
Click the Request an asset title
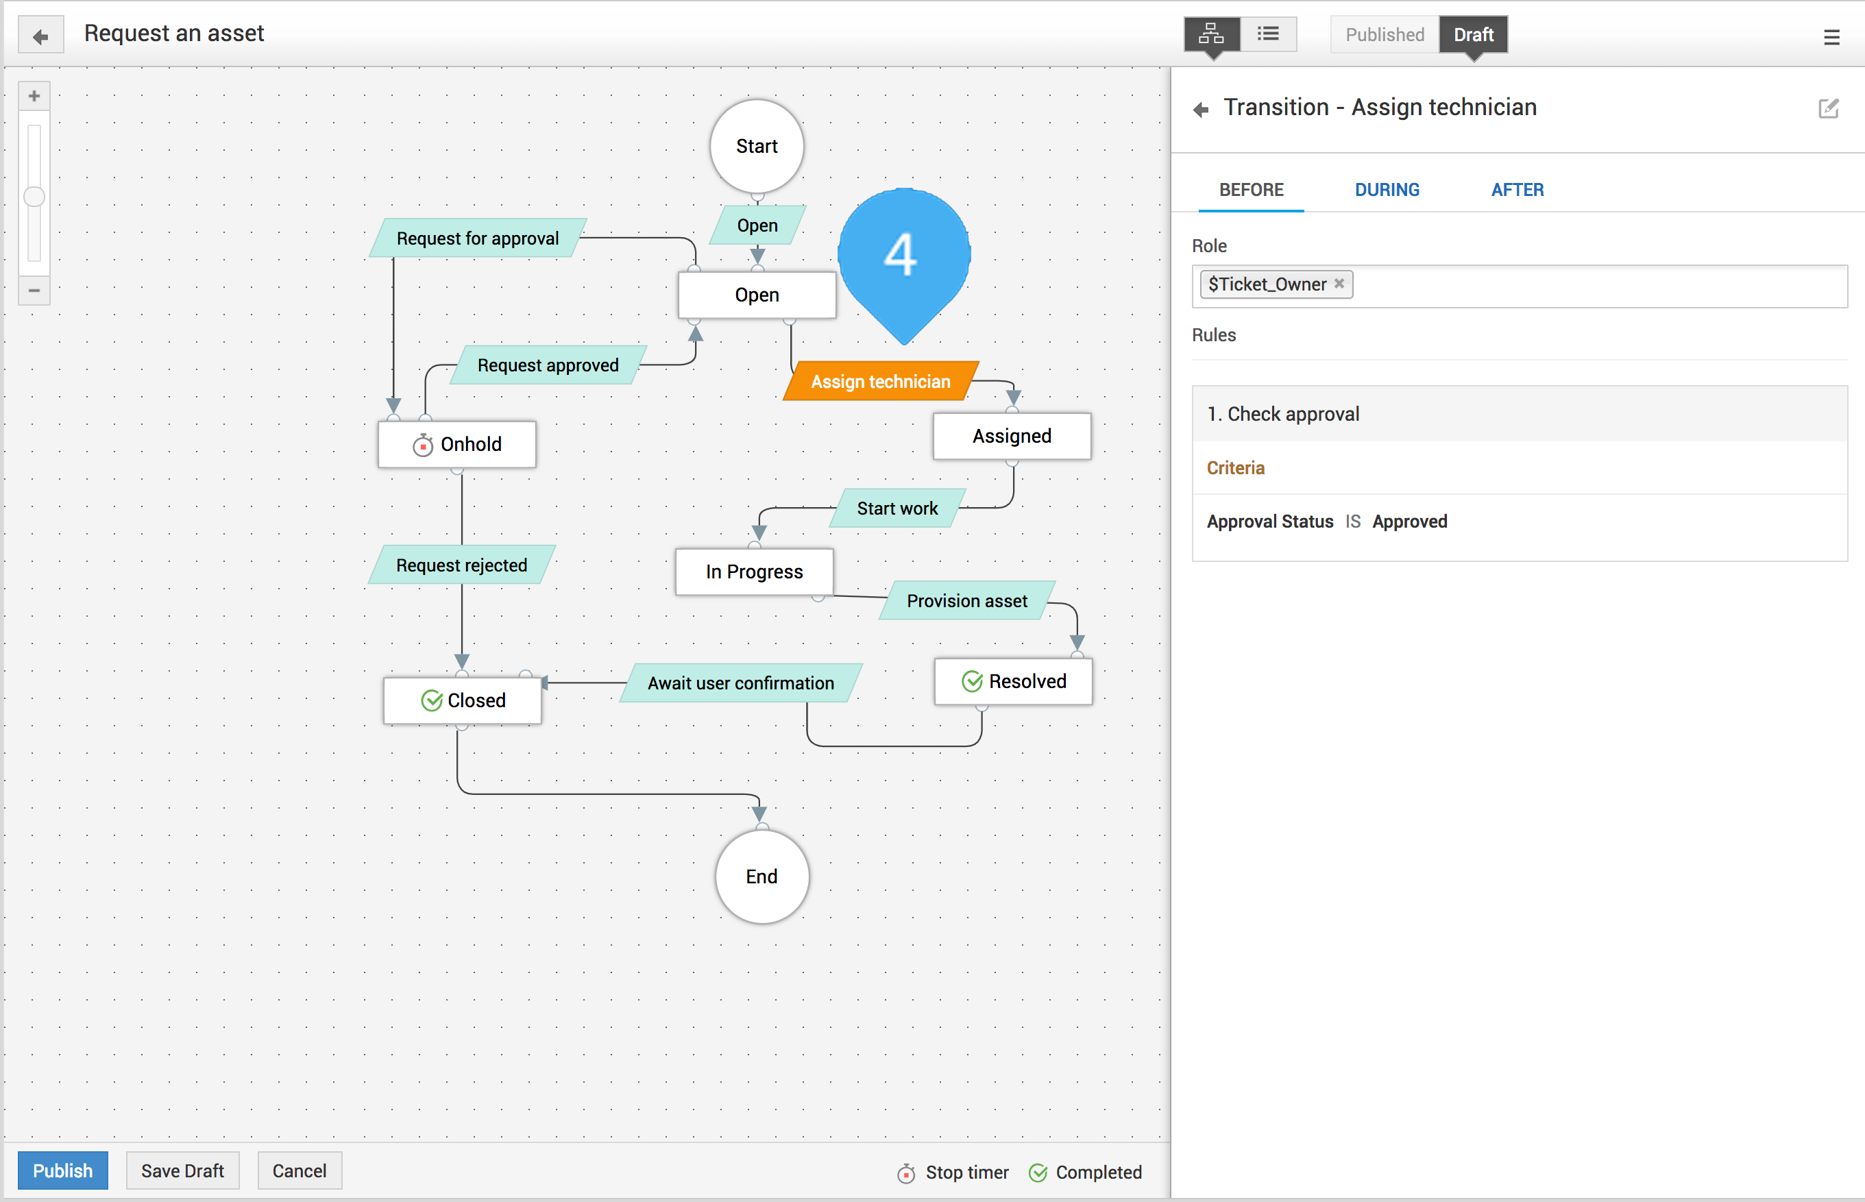click(174, 34)
